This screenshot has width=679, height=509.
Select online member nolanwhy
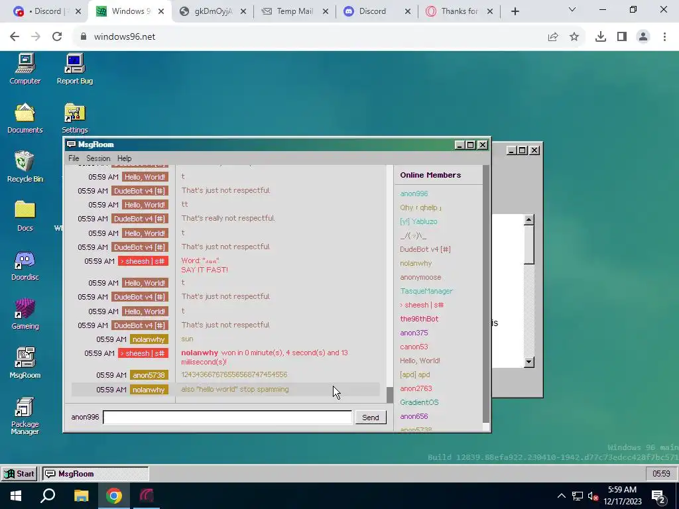pyautogui.click(x=416, y=263)
